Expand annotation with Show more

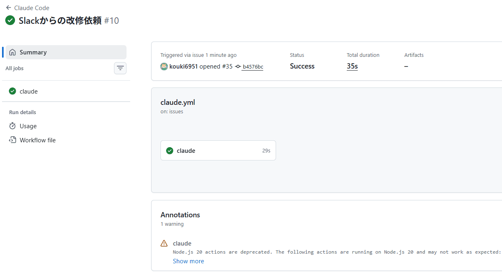(x=188, y=261)
